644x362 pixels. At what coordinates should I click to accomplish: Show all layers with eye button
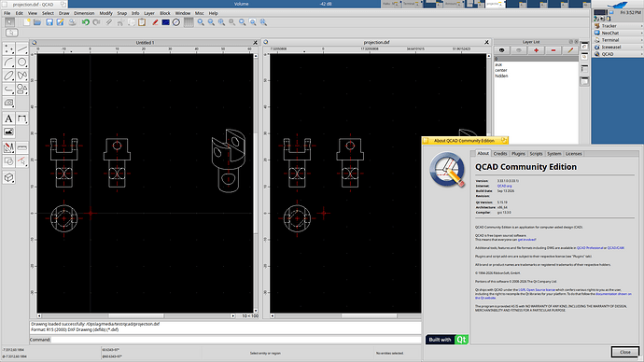point(501,50)
